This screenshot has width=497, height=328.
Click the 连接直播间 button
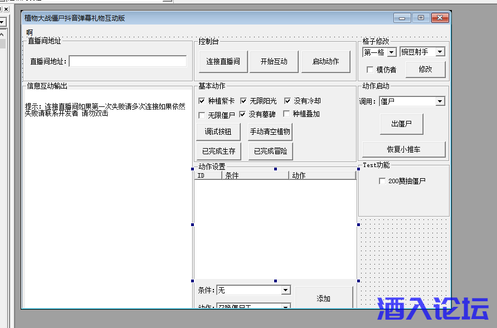[x=223, y=62]
